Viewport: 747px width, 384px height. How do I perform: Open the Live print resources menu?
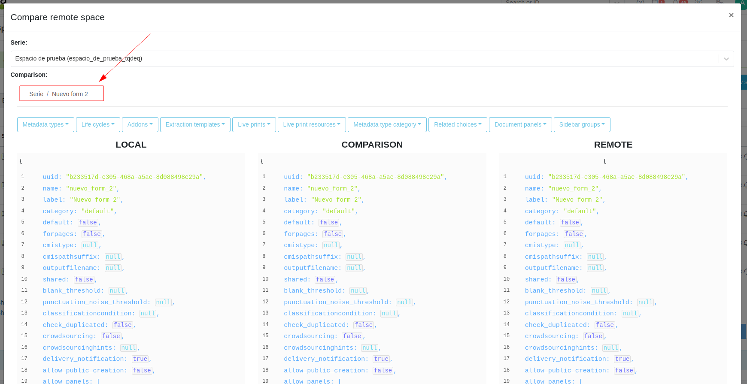click(x=312, y=124)
